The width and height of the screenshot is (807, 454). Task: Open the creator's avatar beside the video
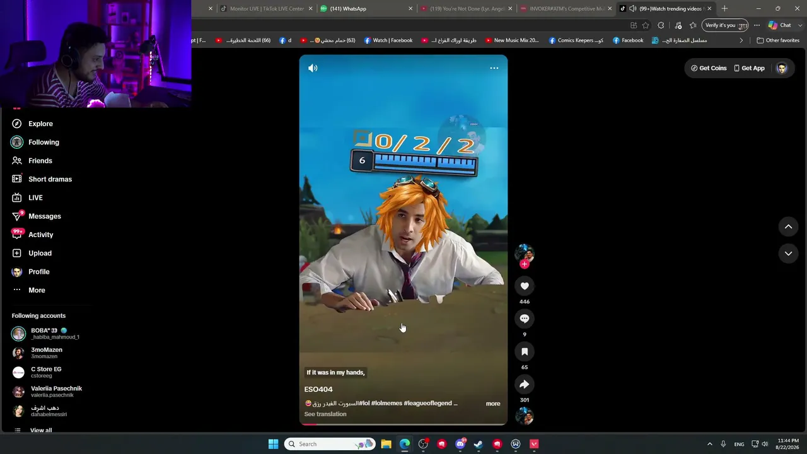pos(525,252)
